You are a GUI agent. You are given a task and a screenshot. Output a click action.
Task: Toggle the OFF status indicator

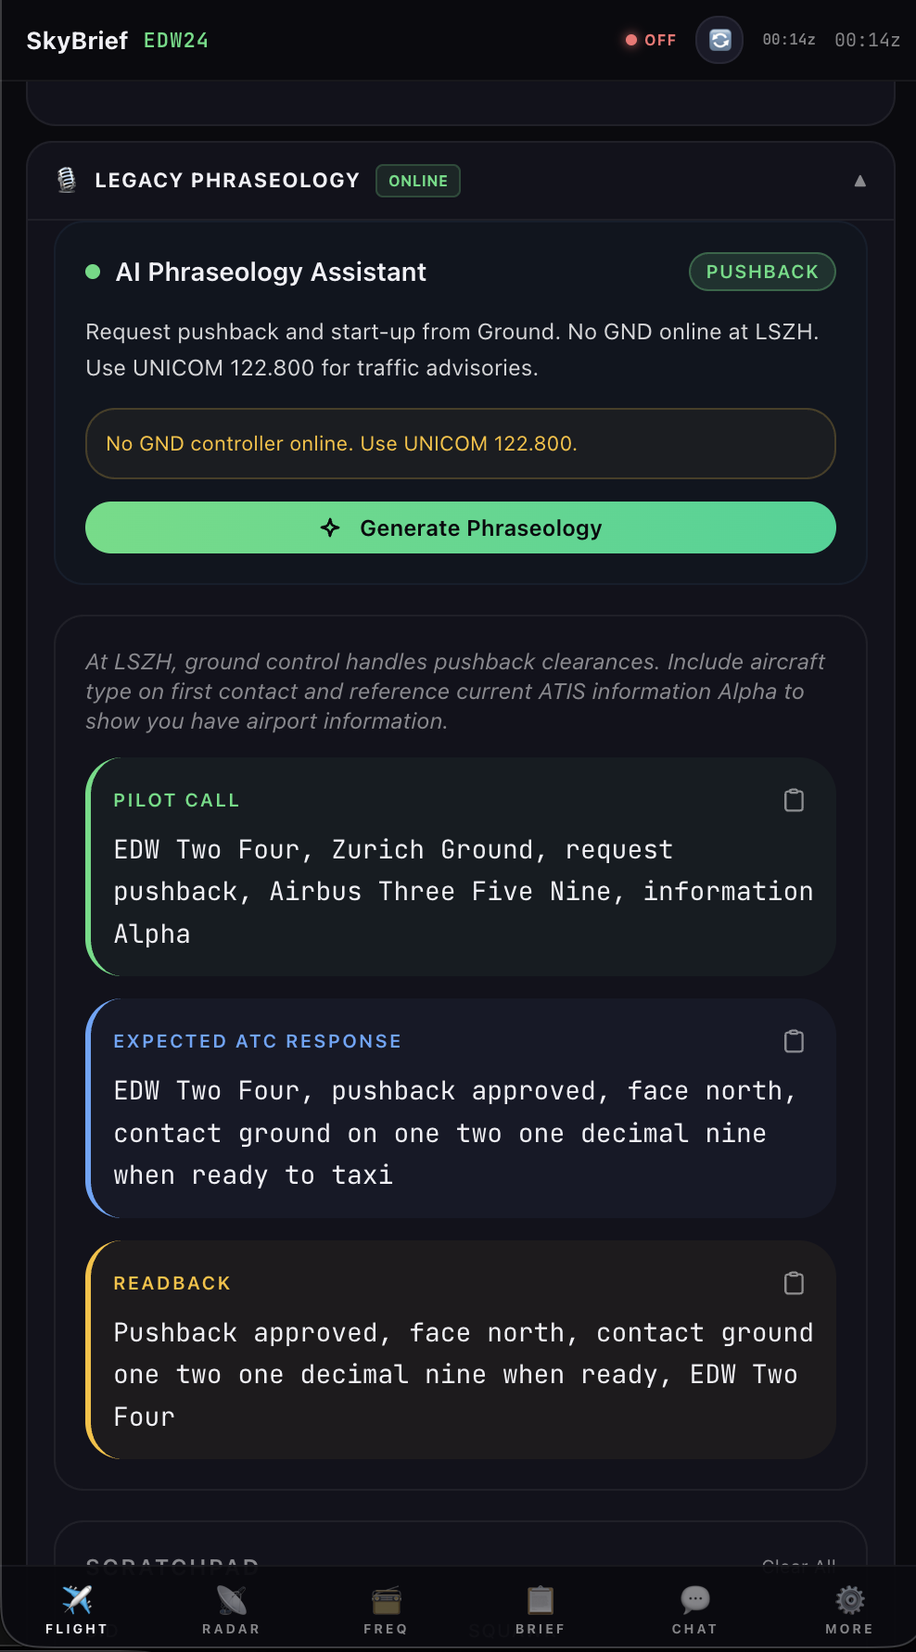[650, 40]
